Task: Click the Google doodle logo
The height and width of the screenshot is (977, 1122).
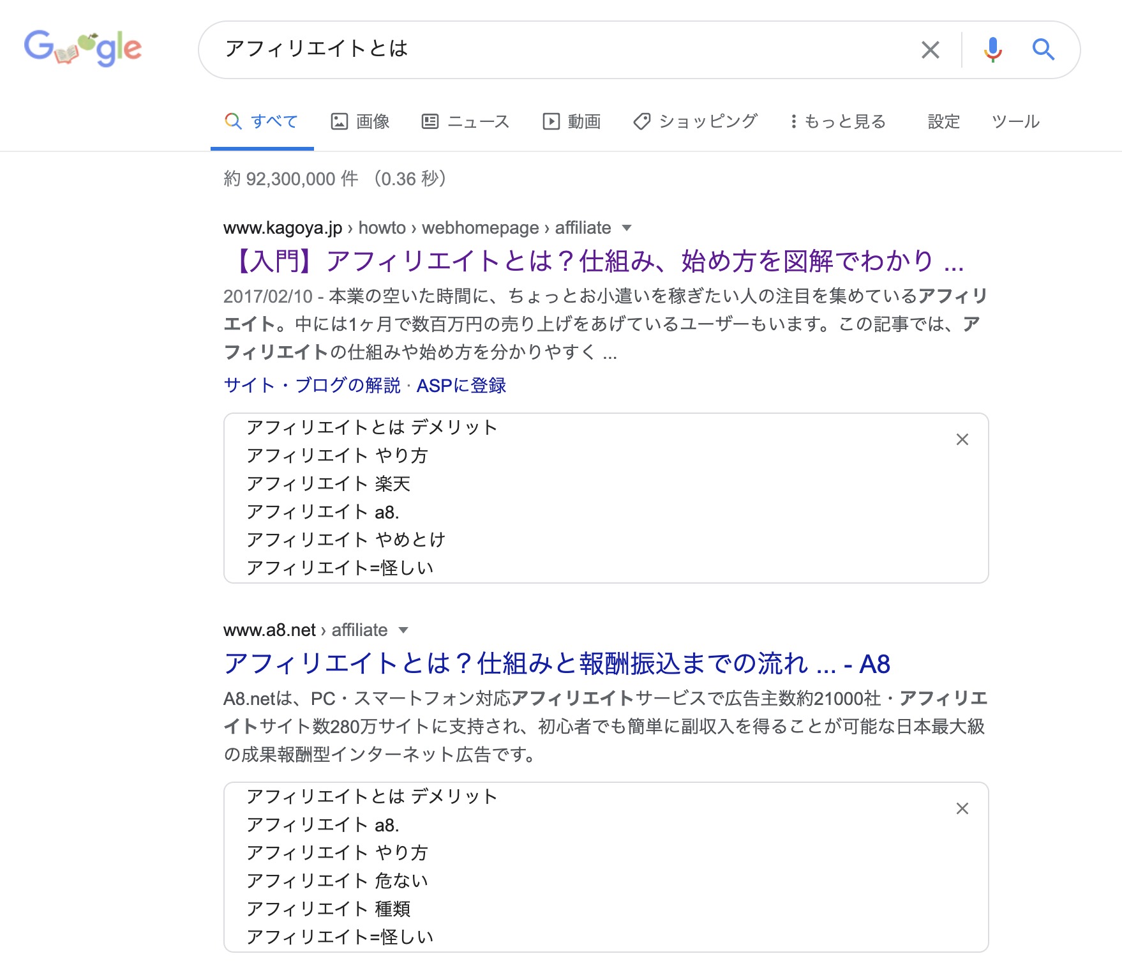Action: coord(83,48)
